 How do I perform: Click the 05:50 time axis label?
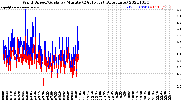43,96
